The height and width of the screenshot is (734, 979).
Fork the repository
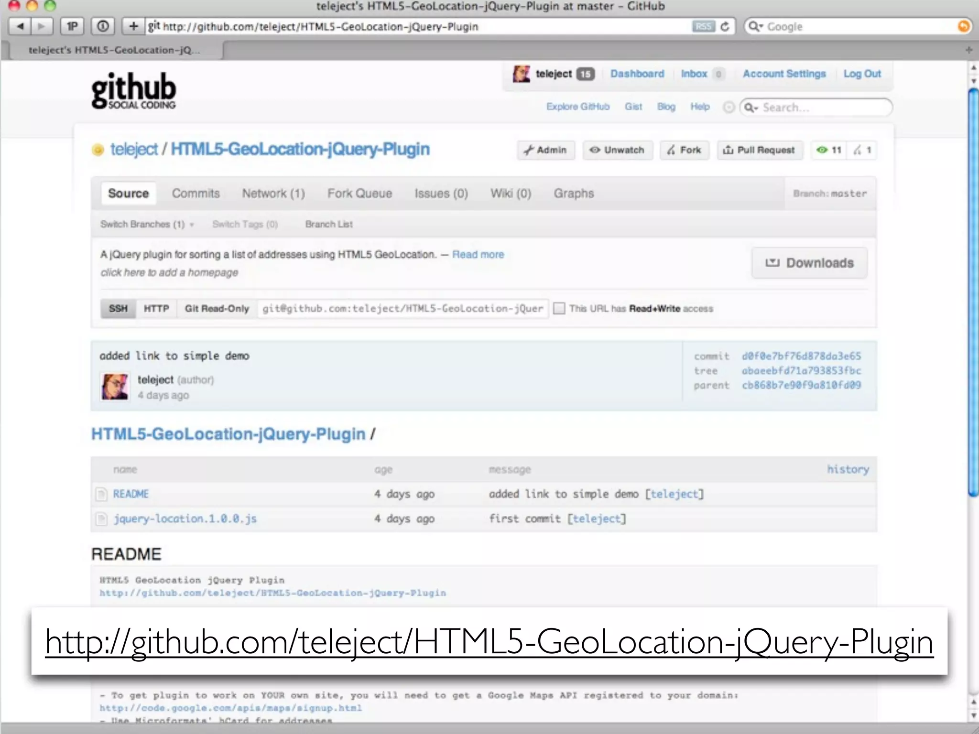(684, 150)
